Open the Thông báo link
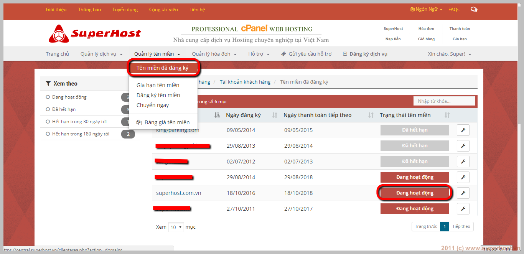 coord(89,10)
